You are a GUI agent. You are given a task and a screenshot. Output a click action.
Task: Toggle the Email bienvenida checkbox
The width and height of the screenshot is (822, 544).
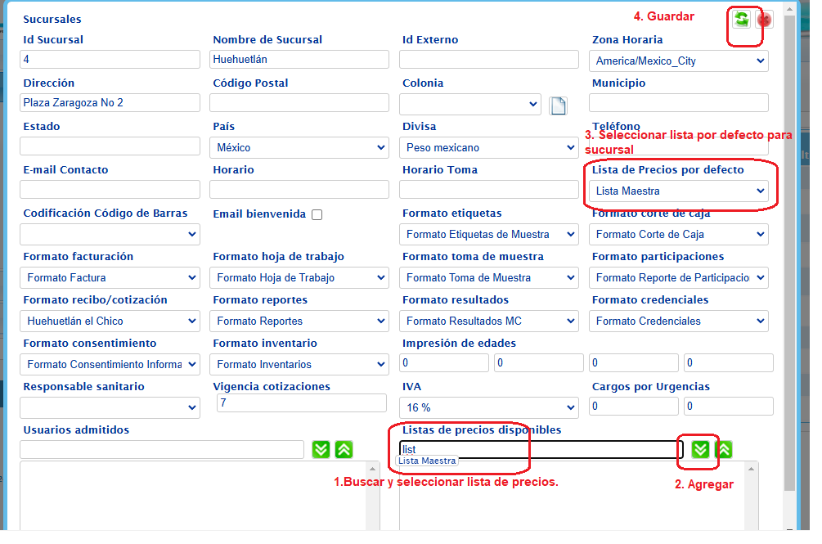point(317,214)
